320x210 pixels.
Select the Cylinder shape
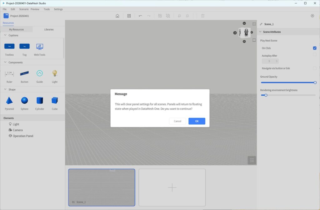[x=40, y=100]
